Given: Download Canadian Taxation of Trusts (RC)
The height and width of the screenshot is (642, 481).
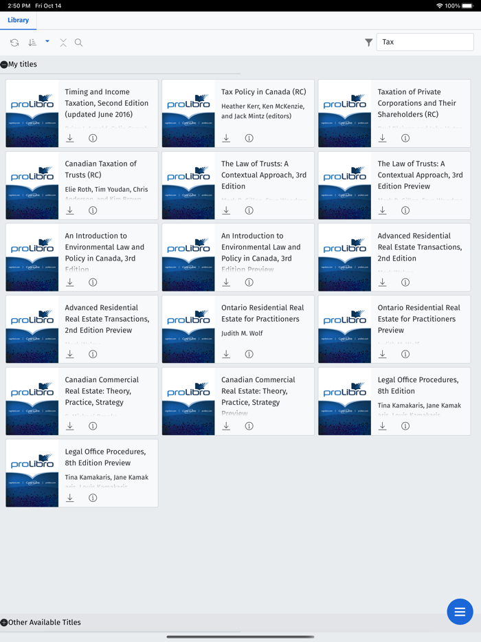Looking at the screenshot, I should point(70,210).
